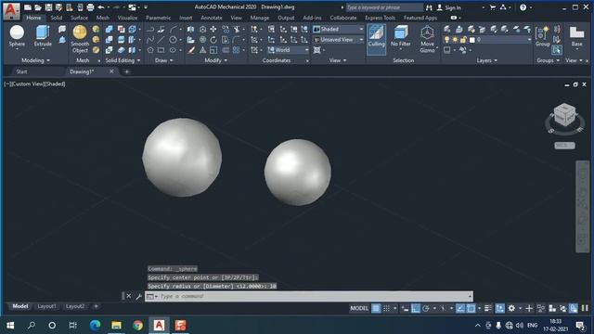Click the layer color white swatch
Image resolution: width=594 pixels, height=334 pixels.
(x=472, y=39)
